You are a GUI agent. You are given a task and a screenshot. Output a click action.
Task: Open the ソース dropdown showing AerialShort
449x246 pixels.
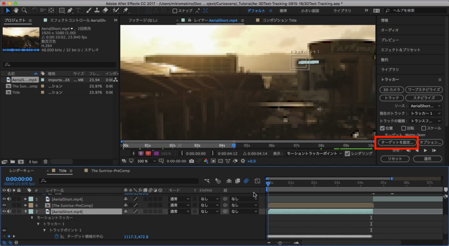[x=425, y=106]
